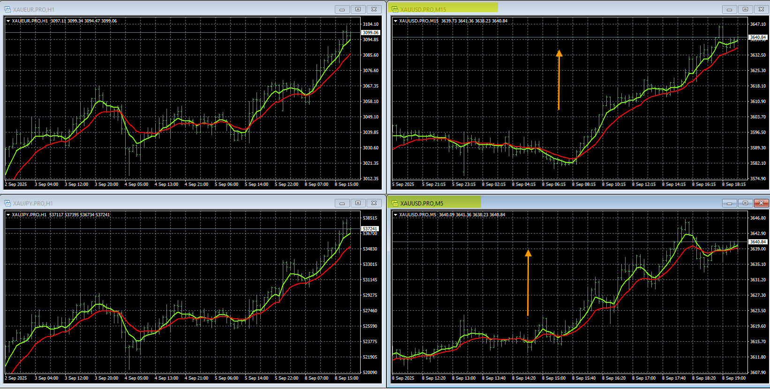Expand the triangle beside XAUUSD.PRO,M15 chart label
Screen dimensions: 770x389
pos(396,21)
